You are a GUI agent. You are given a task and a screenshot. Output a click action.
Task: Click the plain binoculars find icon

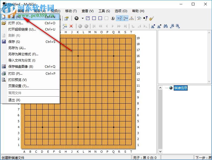point(165,26)
